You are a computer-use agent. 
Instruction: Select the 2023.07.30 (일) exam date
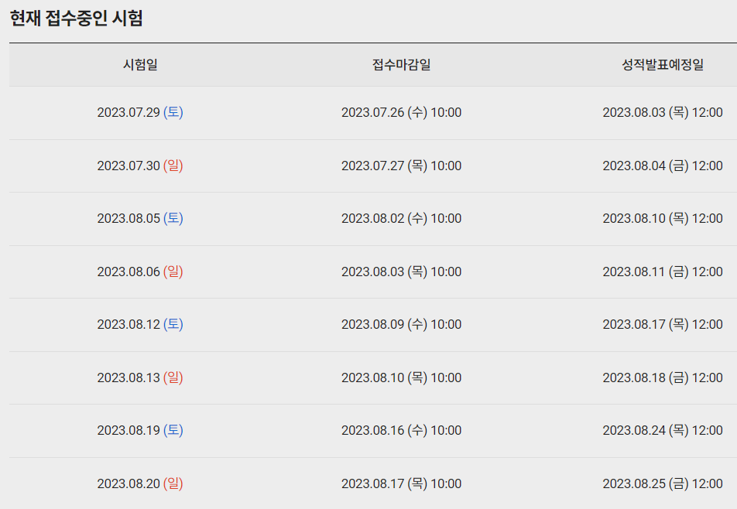140,166
